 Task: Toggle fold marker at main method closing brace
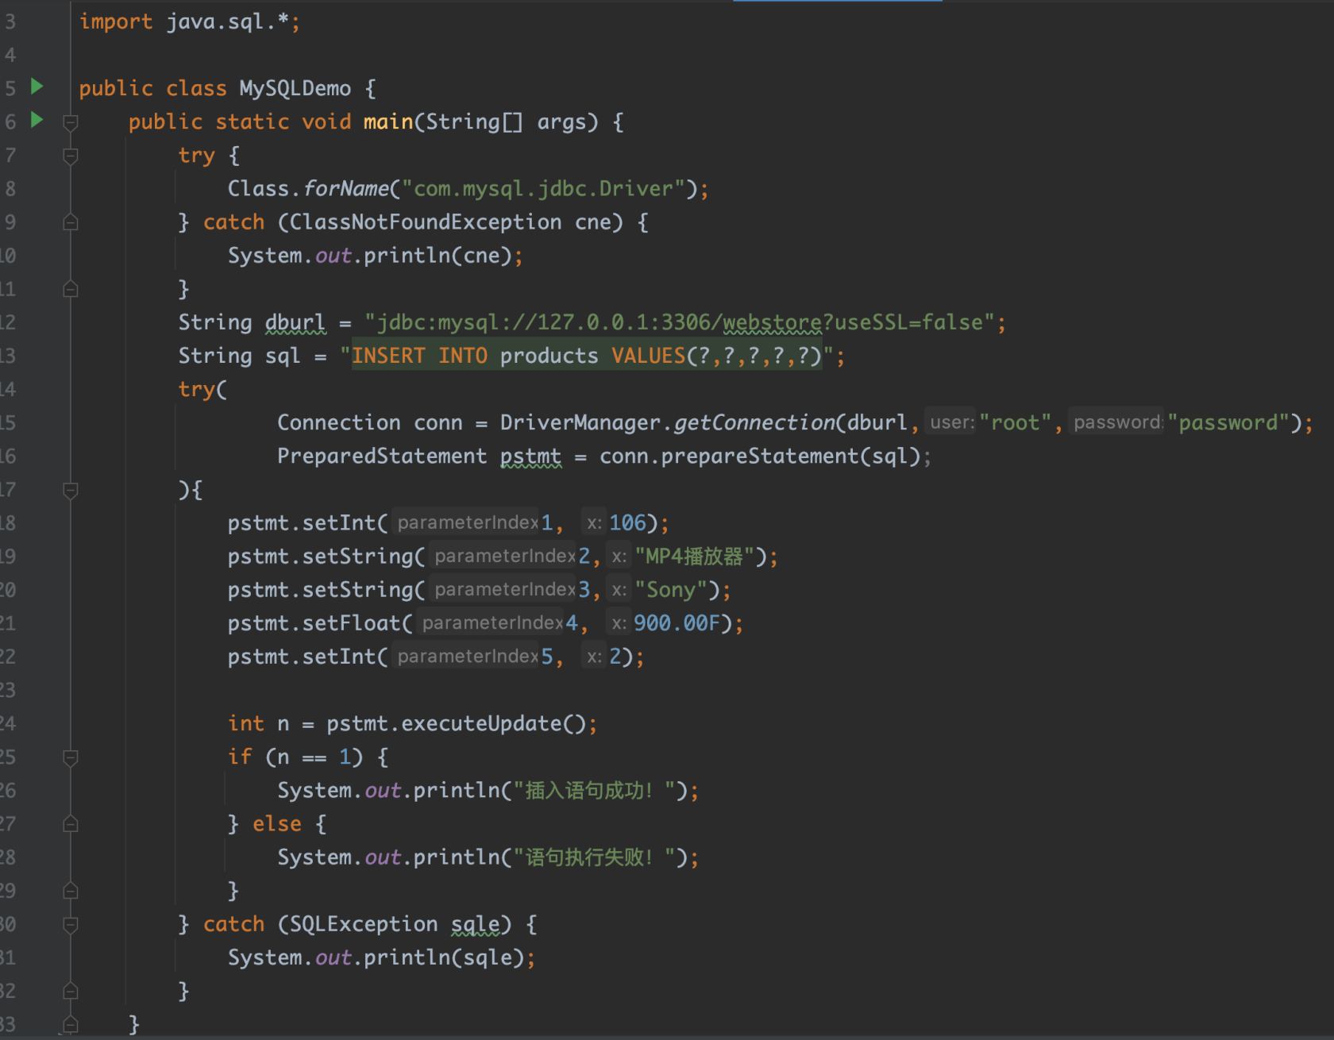(x=70, y=1024)
